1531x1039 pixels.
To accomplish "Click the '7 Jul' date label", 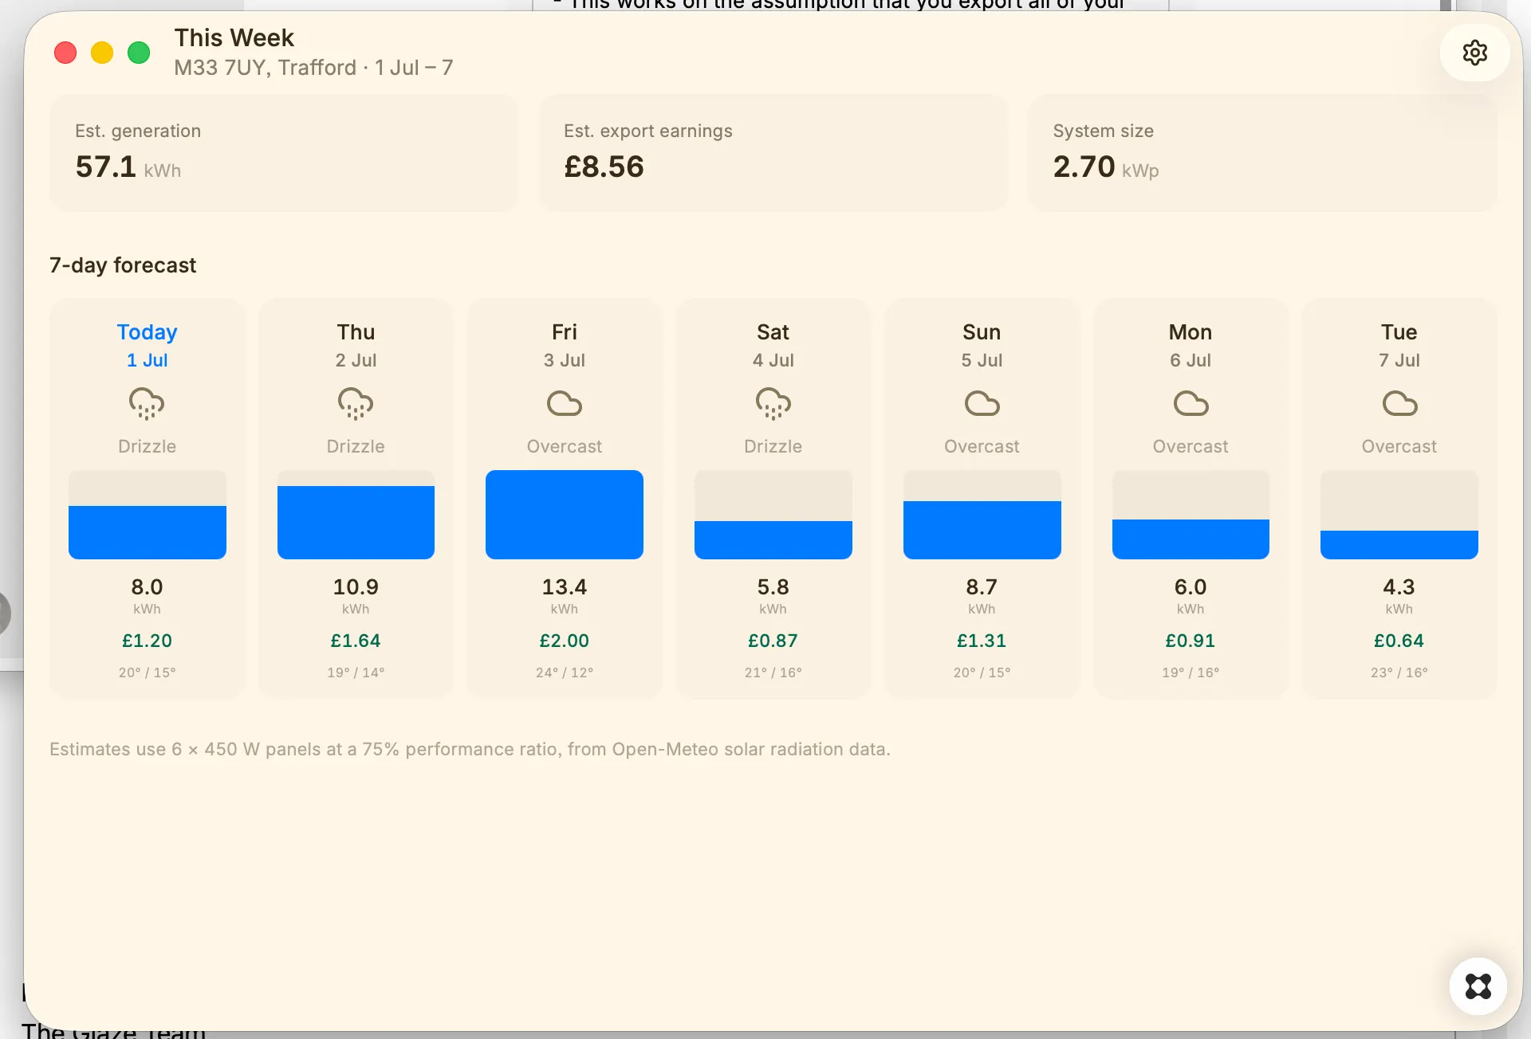I will coord(1399,360).
